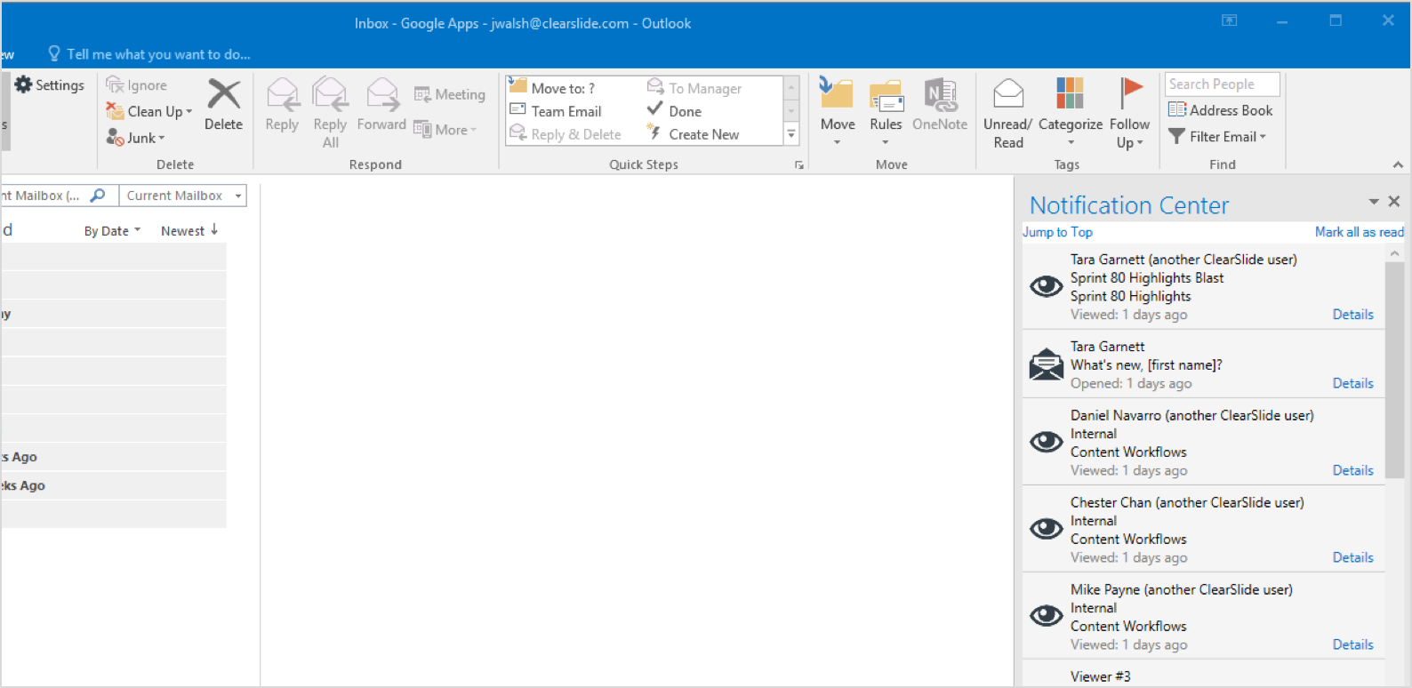Click the Search People field

pos(1223,84)
